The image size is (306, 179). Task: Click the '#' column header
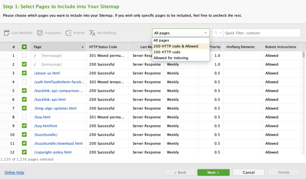[14, 47]
